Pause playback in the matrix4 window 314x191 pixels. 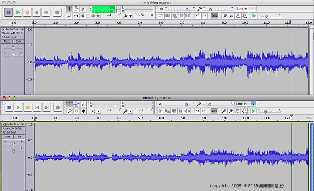9,108
